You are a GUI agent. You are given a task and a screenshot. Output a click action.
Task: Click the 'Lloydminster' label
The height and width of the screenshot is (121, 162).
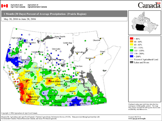pos(48,78)
